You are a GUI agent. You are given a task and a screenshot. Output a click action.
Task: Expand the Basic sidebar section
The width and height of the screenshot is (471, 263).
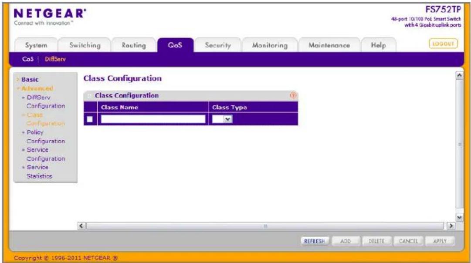[30, 80]
